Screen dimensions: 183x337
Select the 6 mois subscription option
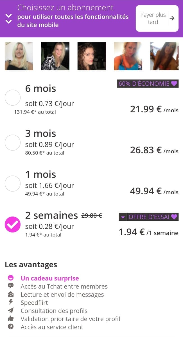(x=12, y=98)
